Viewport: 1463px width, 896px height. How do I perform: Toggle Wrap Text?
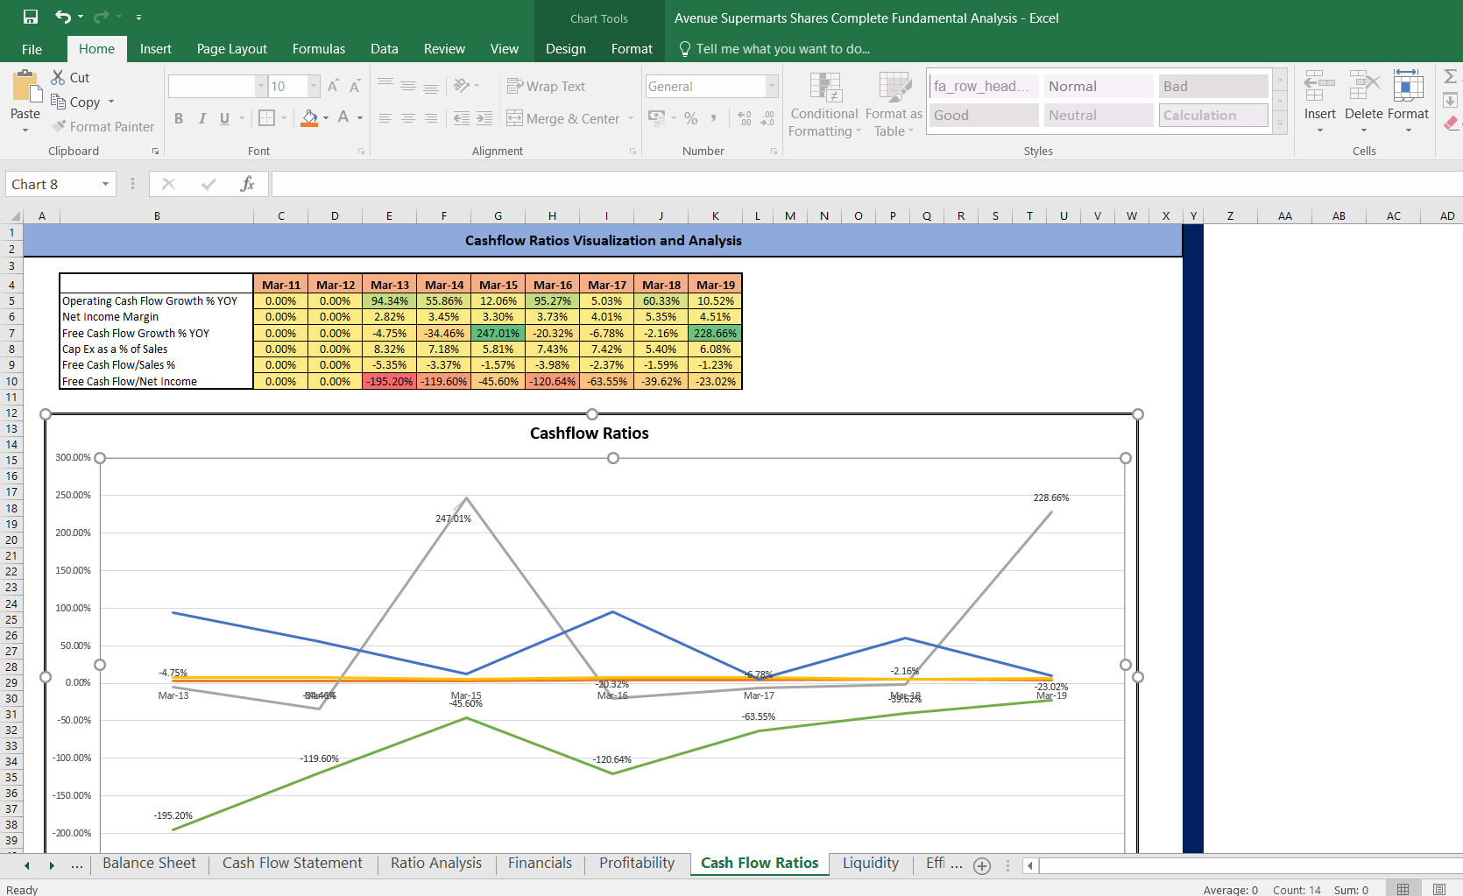click(x=546, y=86)
